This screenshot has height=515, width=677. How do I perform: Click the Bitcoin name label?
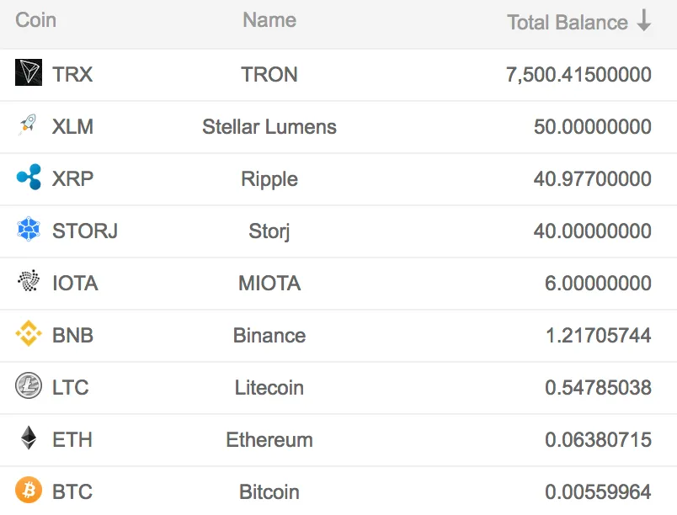point(269,492)
